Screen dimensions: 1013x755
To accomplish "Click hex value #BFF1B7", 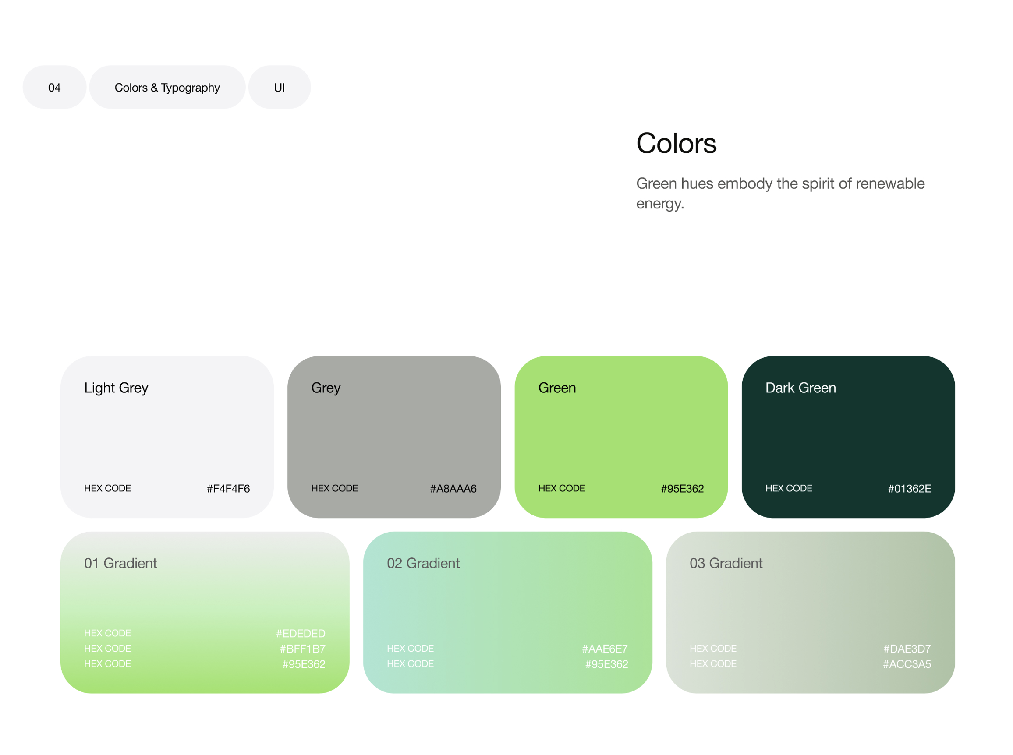I will tap(302, 649).
